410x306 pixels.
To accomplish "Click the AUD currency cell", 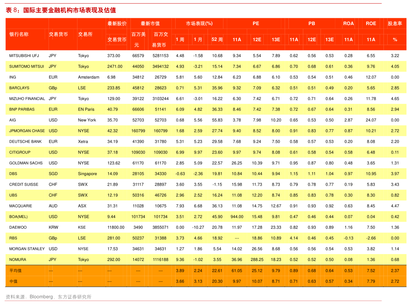I will pos(53,206).
